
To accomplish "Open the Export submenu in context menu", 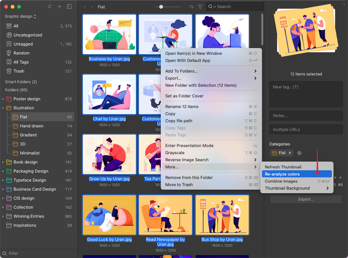I will (211, 78).
